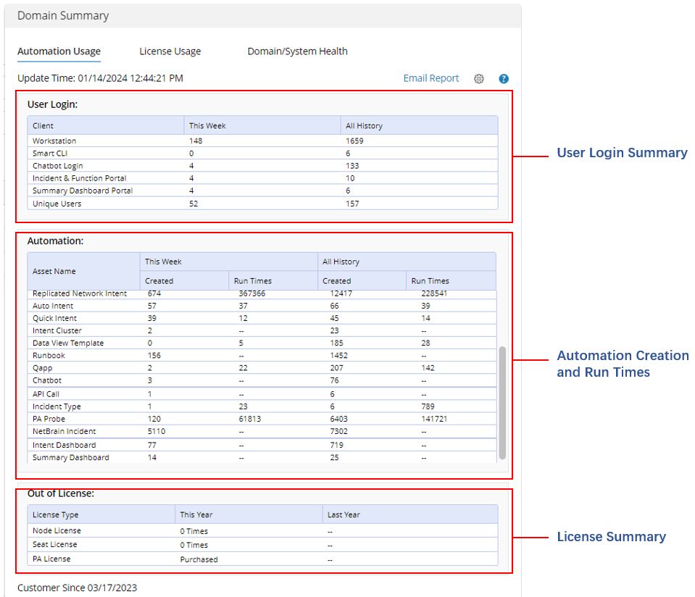Click the Chatbot Login row
The width and height of the screenshot is (695, 597).
coord(58,166)
